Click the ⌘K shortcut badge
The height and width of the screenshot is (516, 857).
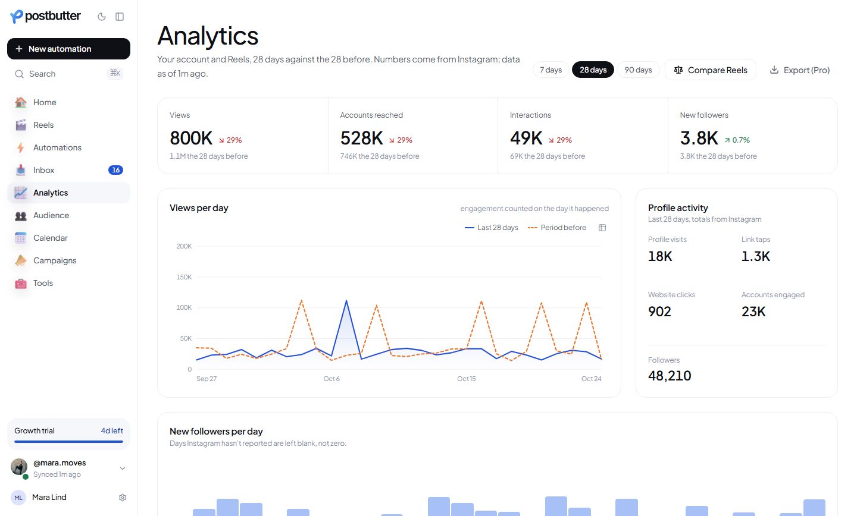(x=115, y=73)
